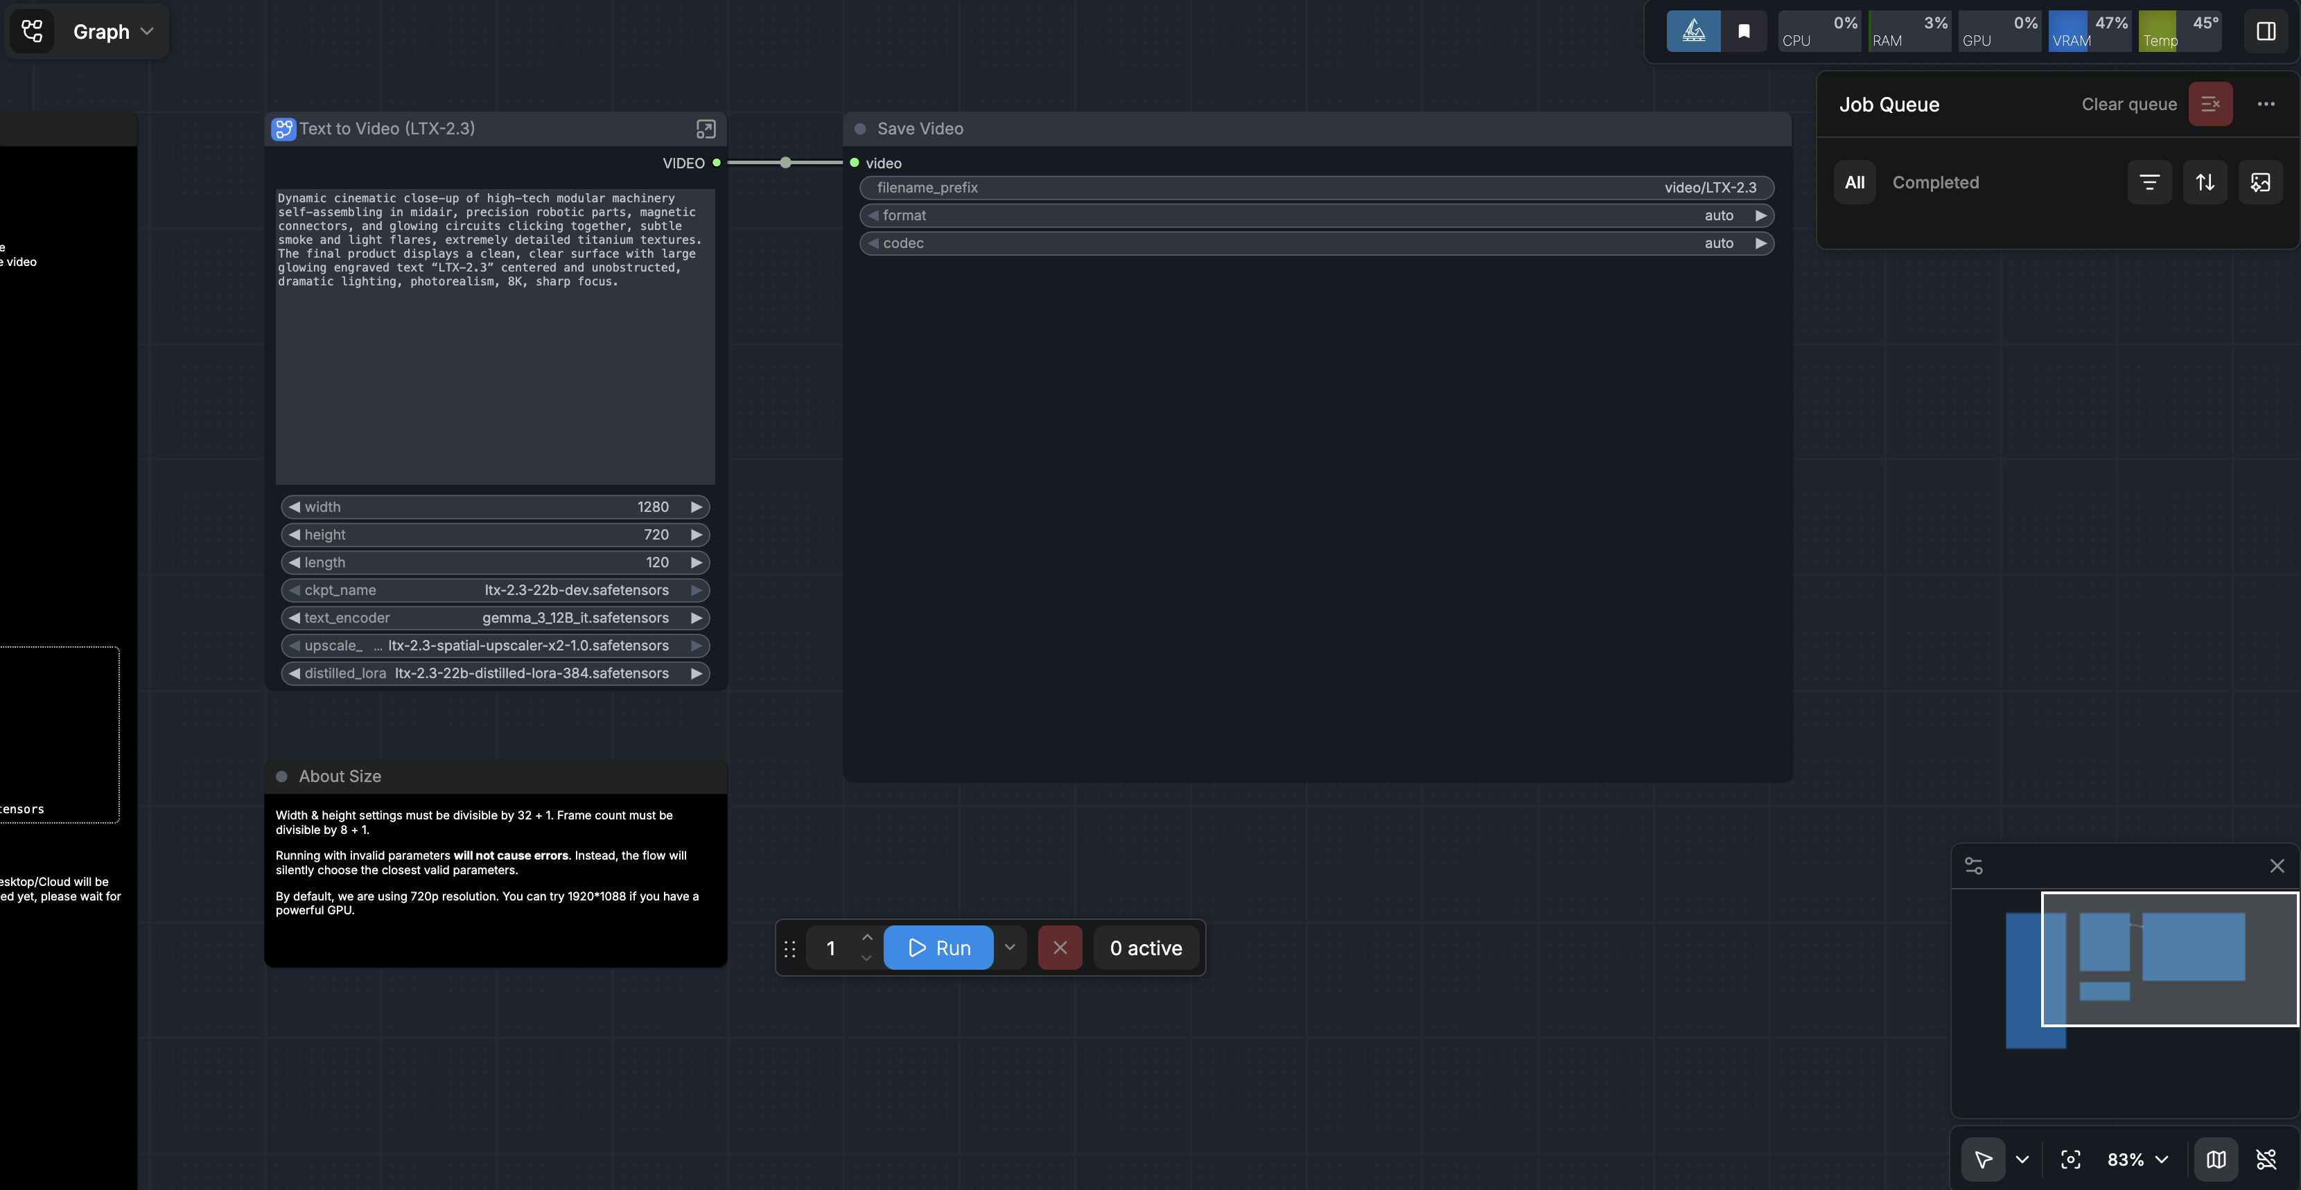This screenshot has width=2301, height=1190.
Task: Open the Graph dropdown menu
Action: [112, 32]
